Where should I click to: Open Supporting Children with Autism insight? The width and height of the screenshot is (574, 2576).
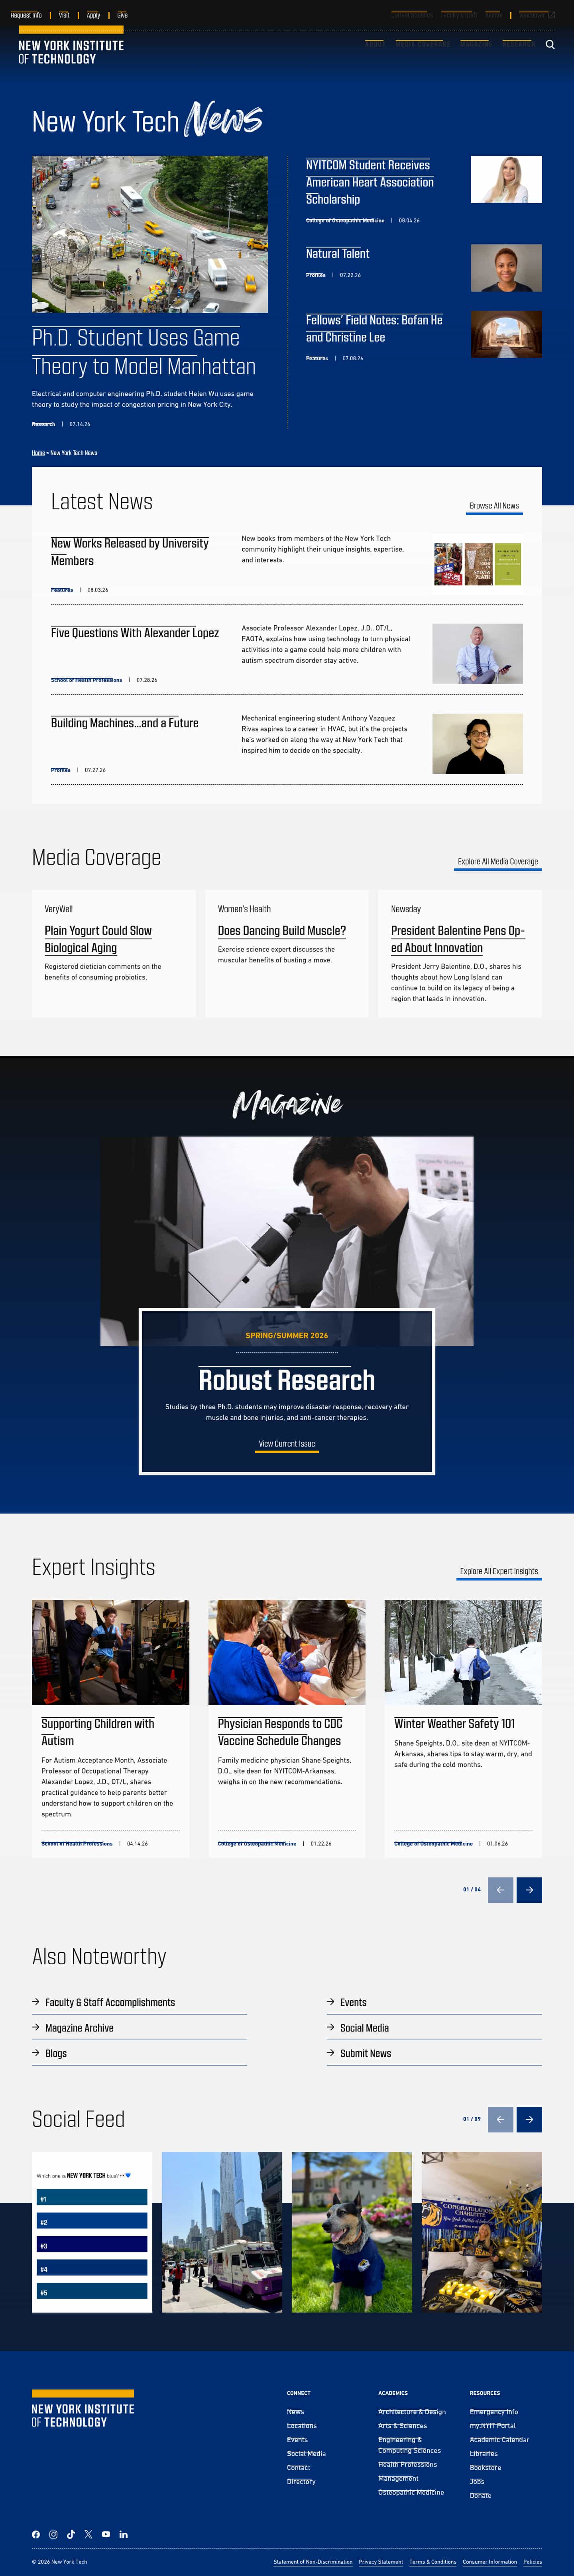[x=98, y=1732]
